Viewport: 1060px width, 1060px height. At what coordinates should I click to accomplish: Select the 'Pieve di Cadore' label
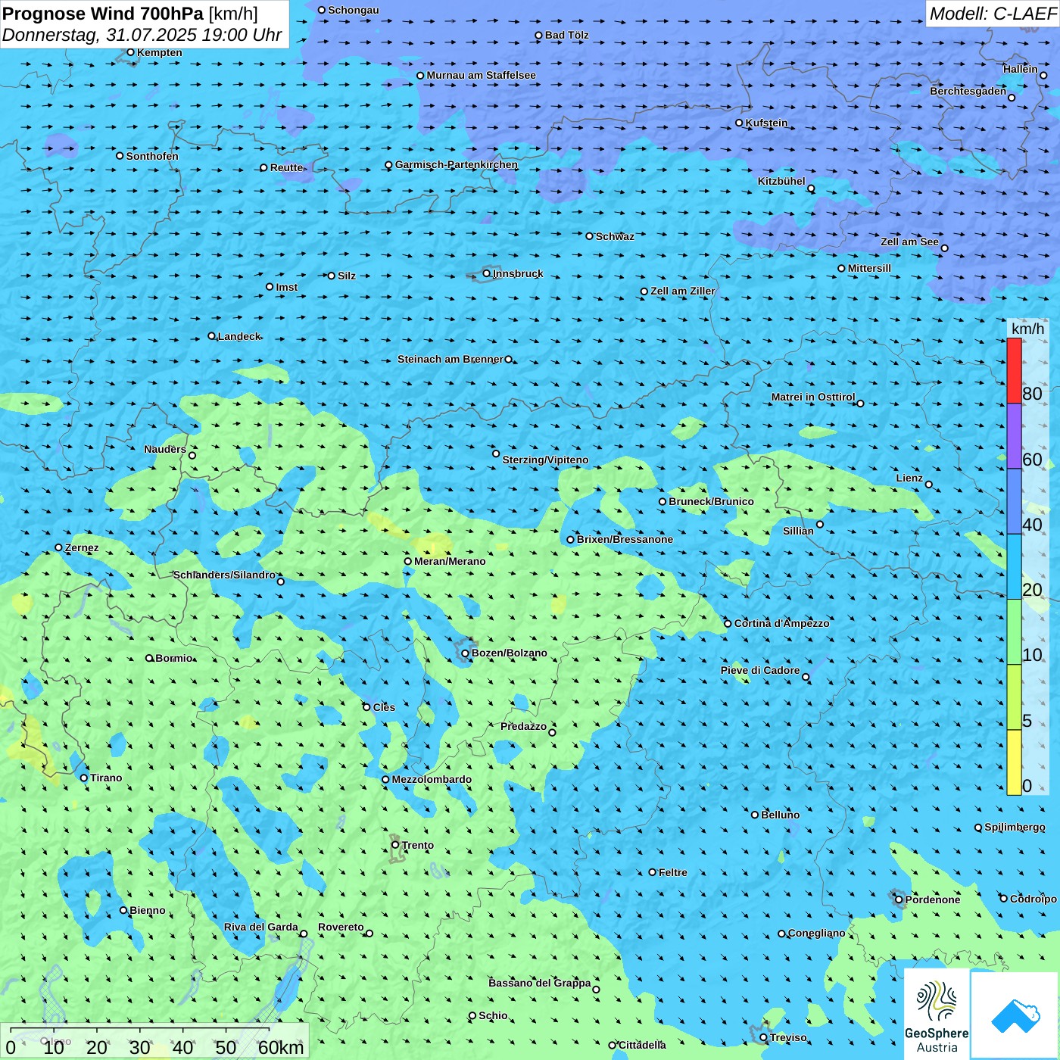(760, 670)
